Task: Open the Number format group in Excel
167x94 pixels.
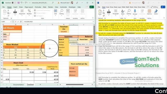Action: coord(29,13)
